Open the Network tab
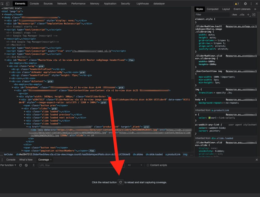The image size is (260, 197). click(62, 4)
